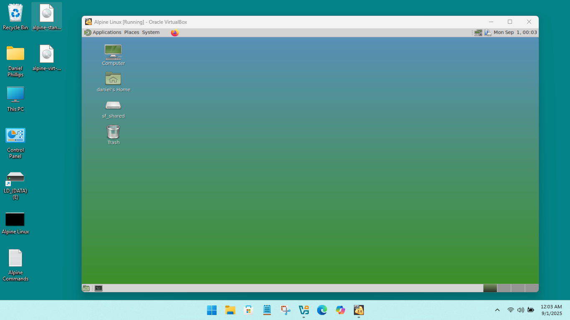Maximize the Alpine Linux VirtualBox window
This screenshot has width=570, height=320.
[510, 22]
